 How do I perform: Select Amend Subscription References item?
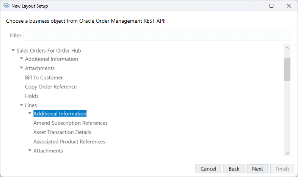pos(71,123)
